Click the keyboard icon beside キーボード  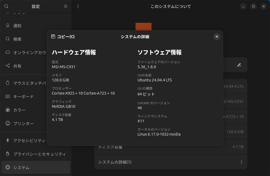tap(8, 97)
